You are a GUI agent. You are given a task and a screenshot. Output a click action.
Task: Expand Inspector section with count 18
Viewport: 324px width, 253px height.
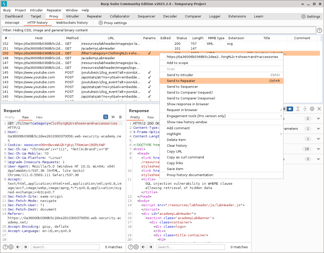click(318, 149)
